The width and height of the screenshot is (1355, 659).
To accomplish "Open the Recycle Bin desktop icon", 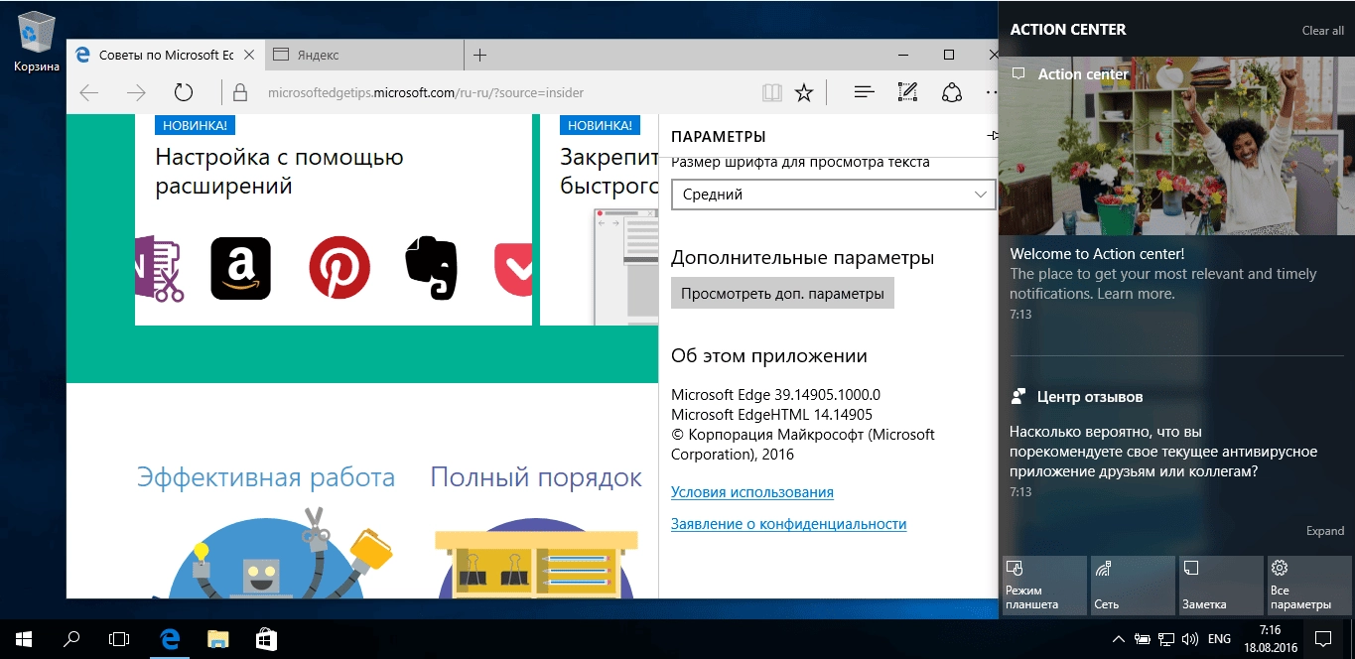I will click(36, 42).
